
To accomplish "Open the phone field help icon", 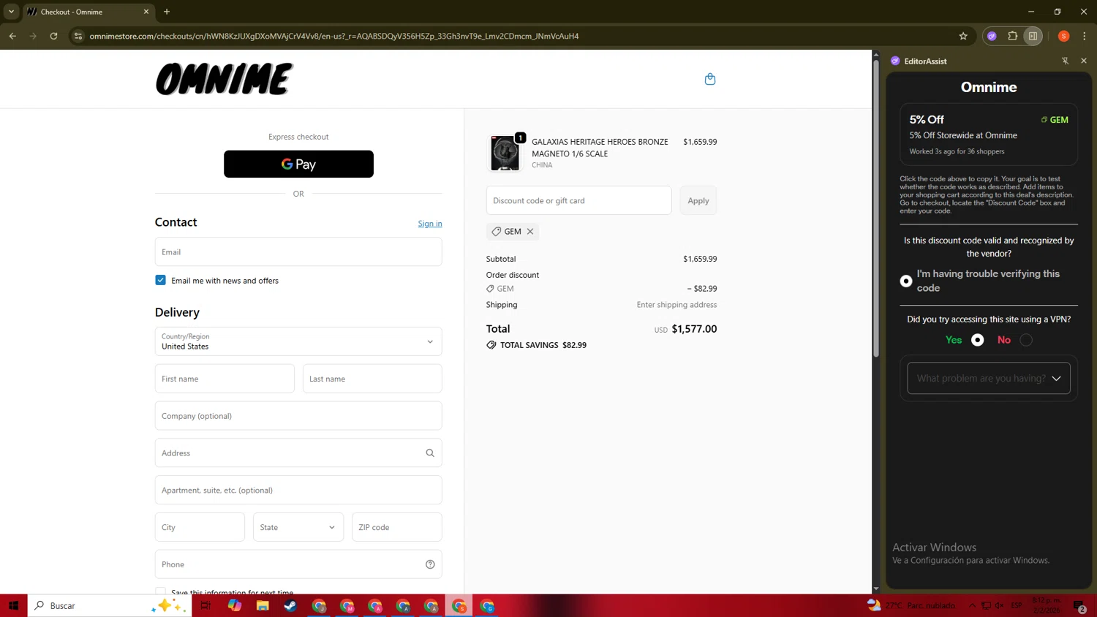I will coord(430,564).
